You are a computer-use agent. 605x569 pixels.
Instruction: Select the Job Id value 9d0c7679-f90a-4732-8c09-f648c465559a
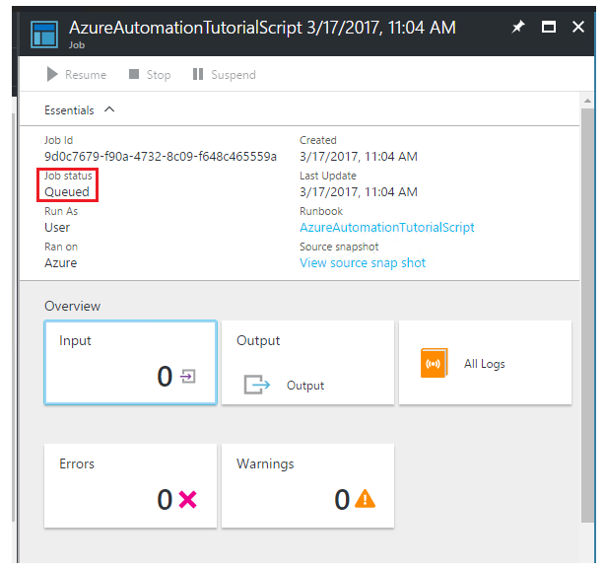pyautogui.click(x=161, y=157)
